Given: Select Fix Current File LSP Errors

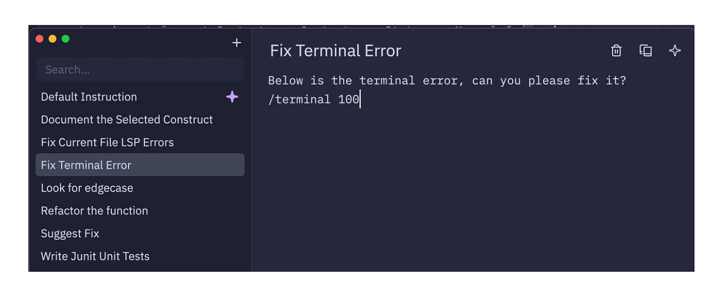Looking at the screenshot, I should point(140,142).
